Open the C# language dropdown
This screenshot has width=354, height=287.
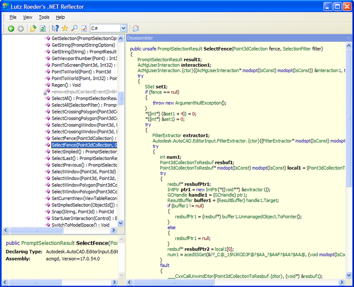[x=123, y=28]
